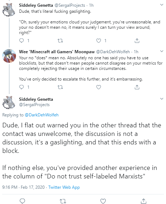Click the Twitter Web App link

(64, 187)
